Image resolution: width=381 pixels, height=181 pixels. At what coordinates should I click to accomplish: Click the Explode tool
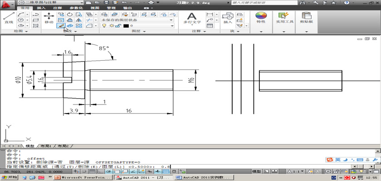point(70,25)
